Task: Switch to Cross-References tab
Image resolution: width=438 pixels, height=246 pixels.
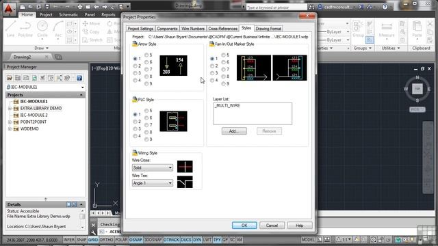Action: coord(222,29)
